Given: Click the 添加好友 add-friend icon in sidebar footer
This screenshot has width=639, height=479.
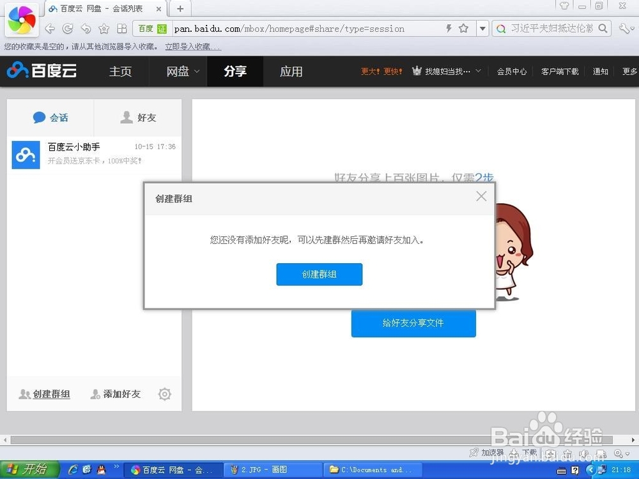Looking at the screenshot, I should point(95,394).
